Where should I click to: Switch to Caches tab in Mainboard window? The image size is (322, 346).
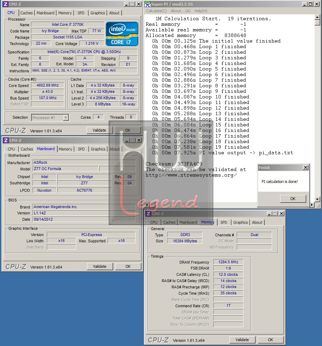click(27, 149)
